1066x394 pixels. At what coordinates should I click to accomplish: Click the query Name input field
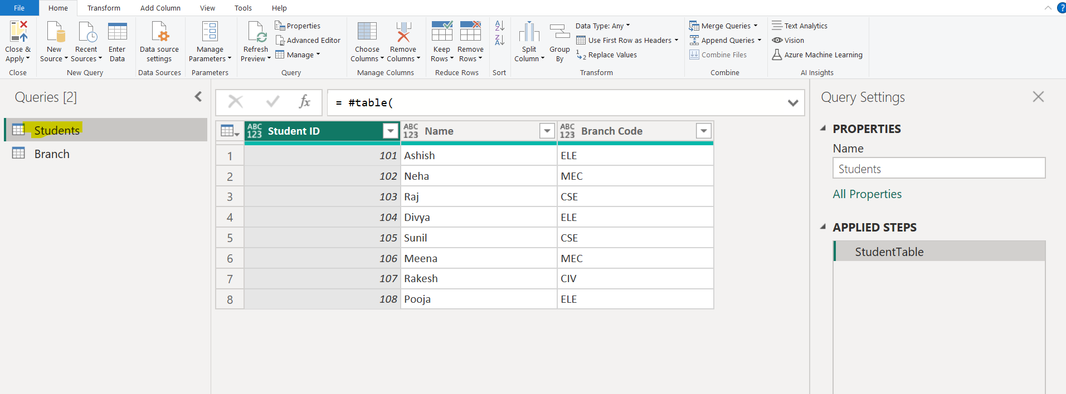tap(938, 169)
